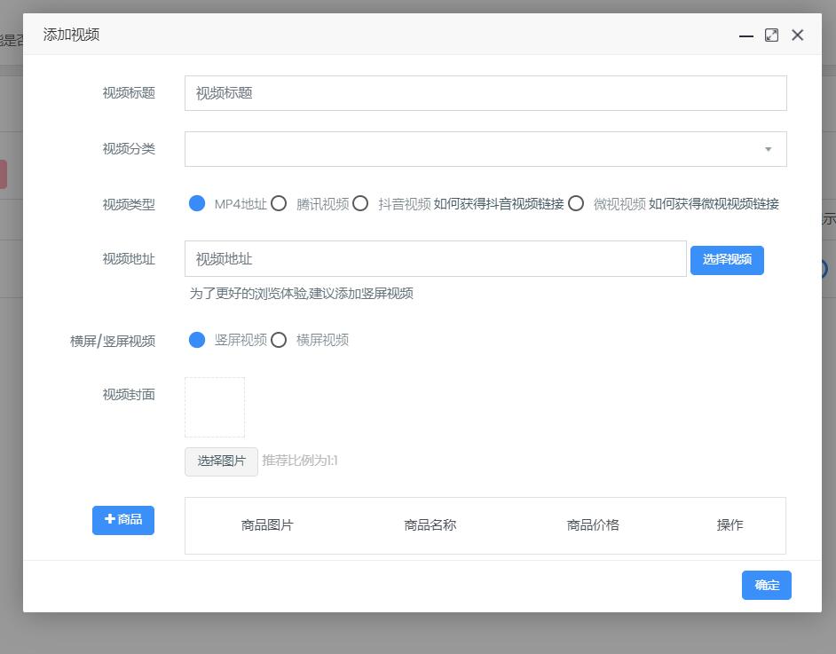The image size is (836, 654).
Task: Select the MP4地址 radio button
Action: (x=197, y=203)
